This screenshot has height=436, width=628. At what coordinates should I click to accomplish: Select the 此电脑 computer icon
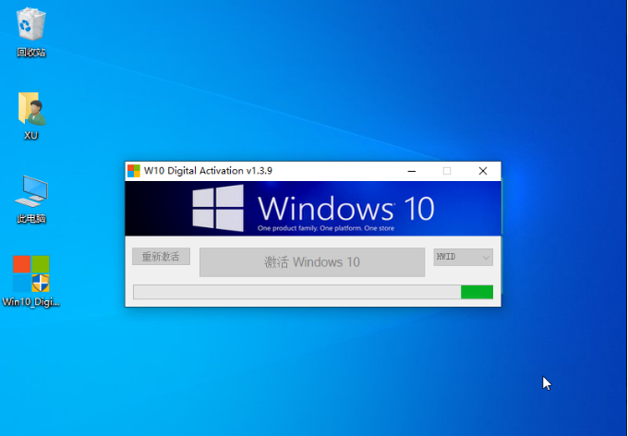[31, 191]
